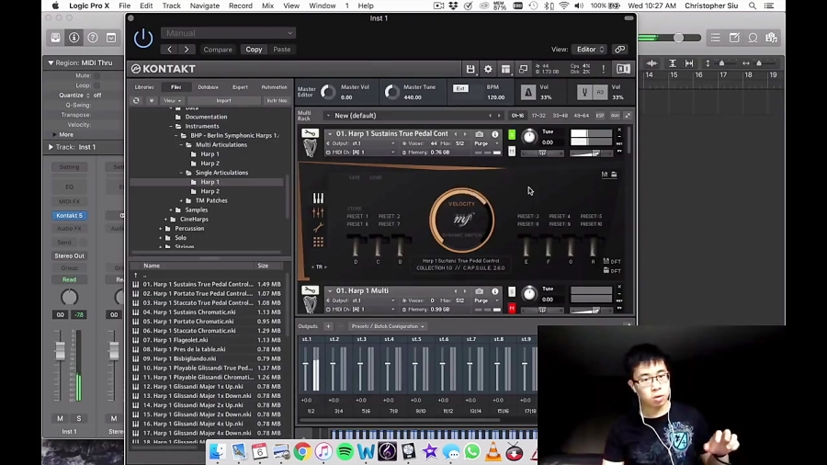Viewport: 827px width, 465px height.
Task: Open the Kontakt workspace layout icon
Action: coord(505,69)
